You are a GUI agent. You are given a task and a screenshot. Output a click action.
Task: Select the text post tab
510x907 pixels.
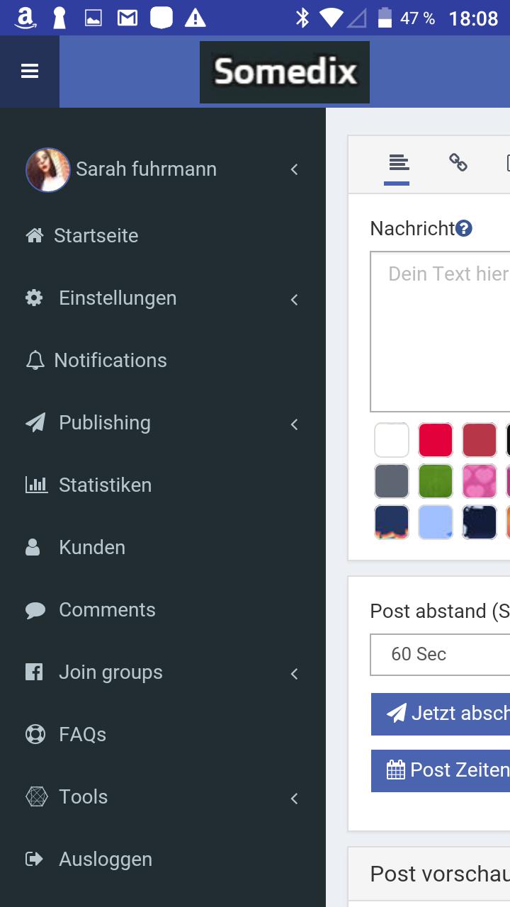pyautogui.click(x=399, y=163)
